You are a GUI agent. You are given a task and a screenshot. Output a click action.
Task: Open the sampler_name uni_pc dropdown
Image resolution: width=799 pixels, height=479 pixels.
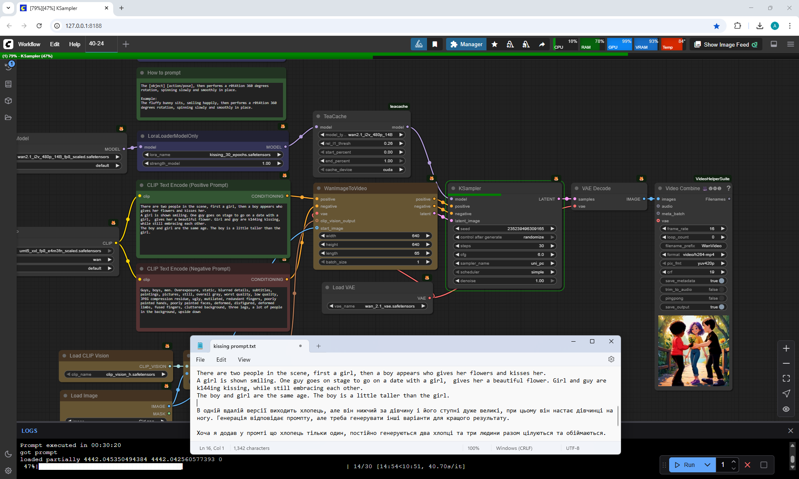point(504,263)
